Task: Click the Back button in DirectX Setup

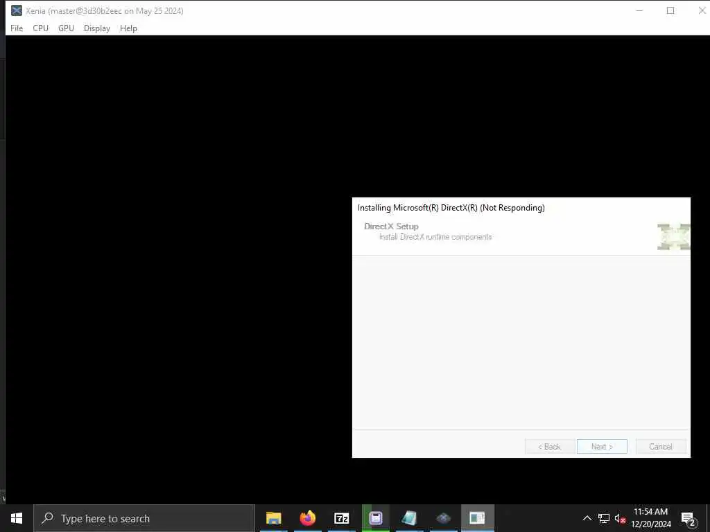Action: click(550, 447)
